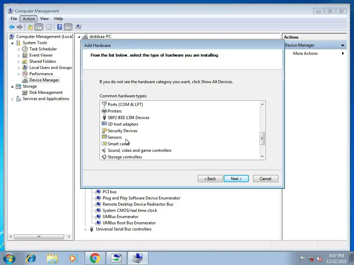Collapse the dsddsaa-PC root node
This screenshot has height=265, width=354.
pyautogui.click(x=79, y=37)
